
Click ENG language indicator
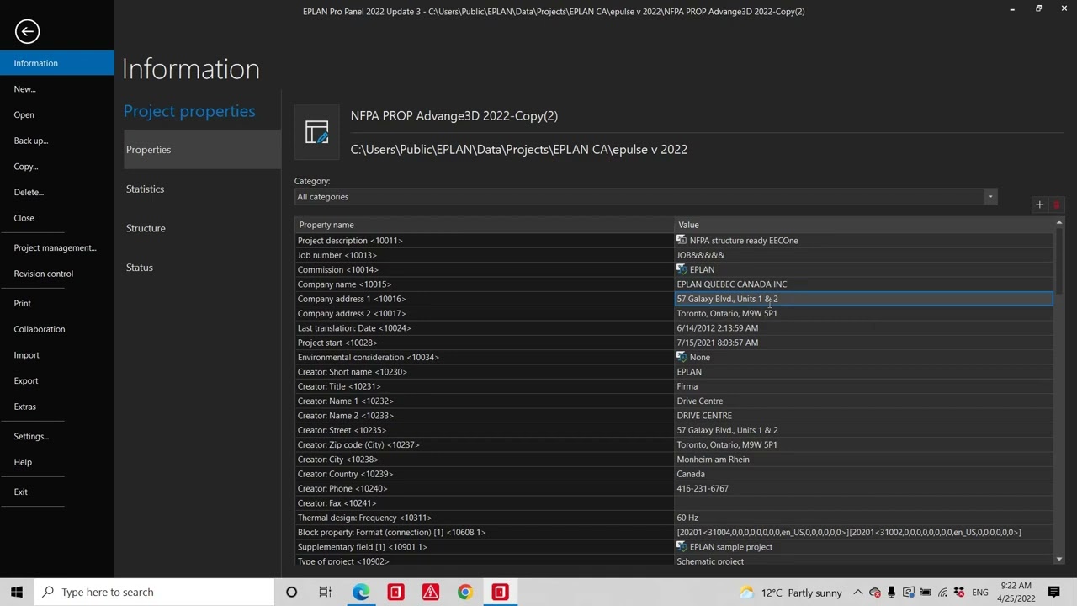(x=980, y=593)
